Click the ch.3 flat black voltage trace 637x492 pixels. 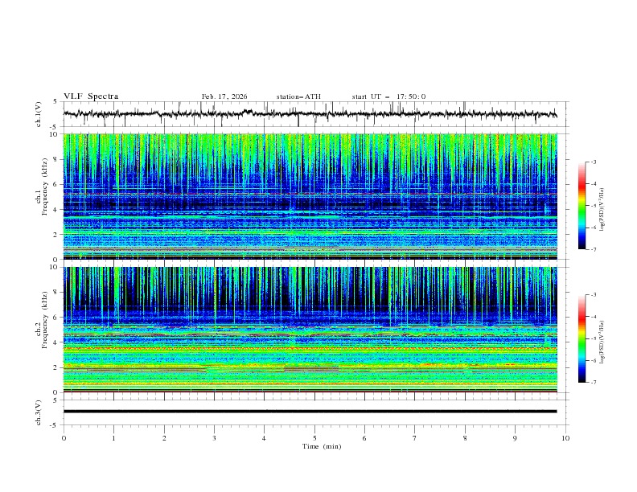[310, 412]
